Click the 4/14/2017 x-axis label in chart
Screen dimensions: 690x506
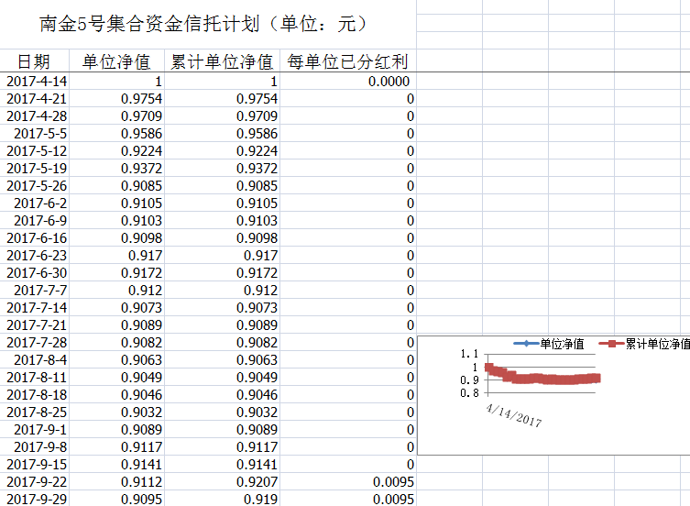click(515, 414)
